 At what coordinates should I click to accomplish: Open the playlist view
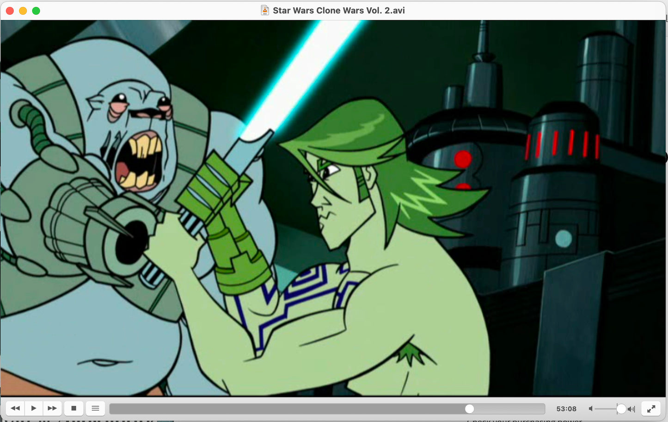coord(95,408)
